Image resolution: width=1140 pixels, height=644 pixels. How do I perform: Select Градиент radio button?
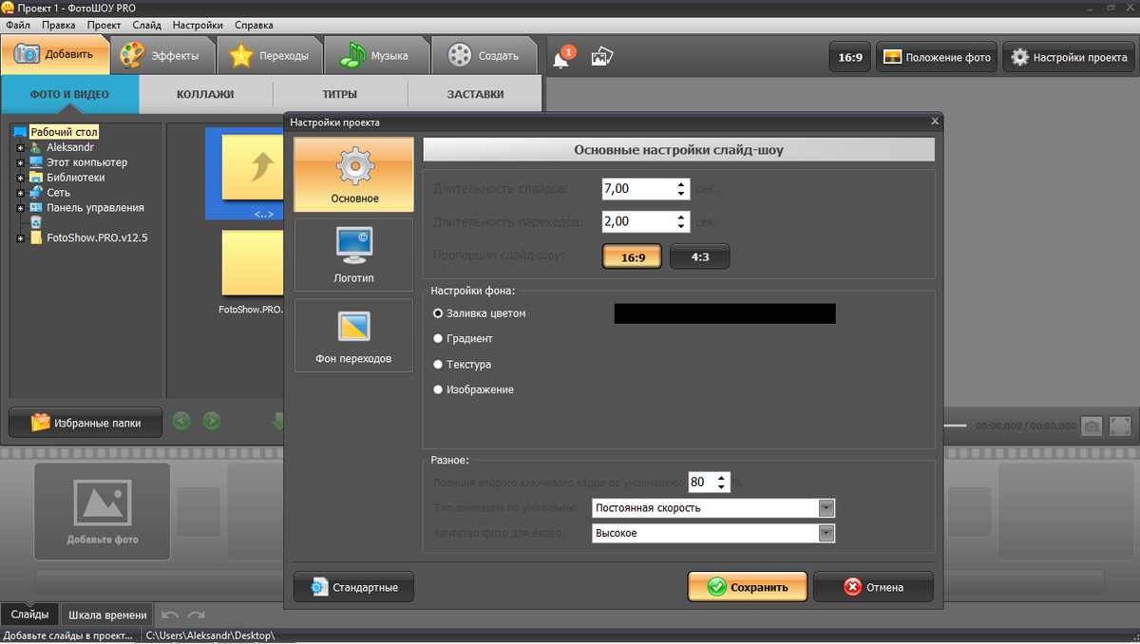438,338
